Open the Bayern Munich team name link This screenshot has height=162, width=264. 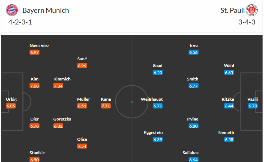point(46,10)
